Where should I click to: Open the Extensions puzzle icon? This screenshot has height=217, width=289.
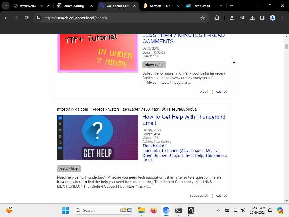pos(217,18)
